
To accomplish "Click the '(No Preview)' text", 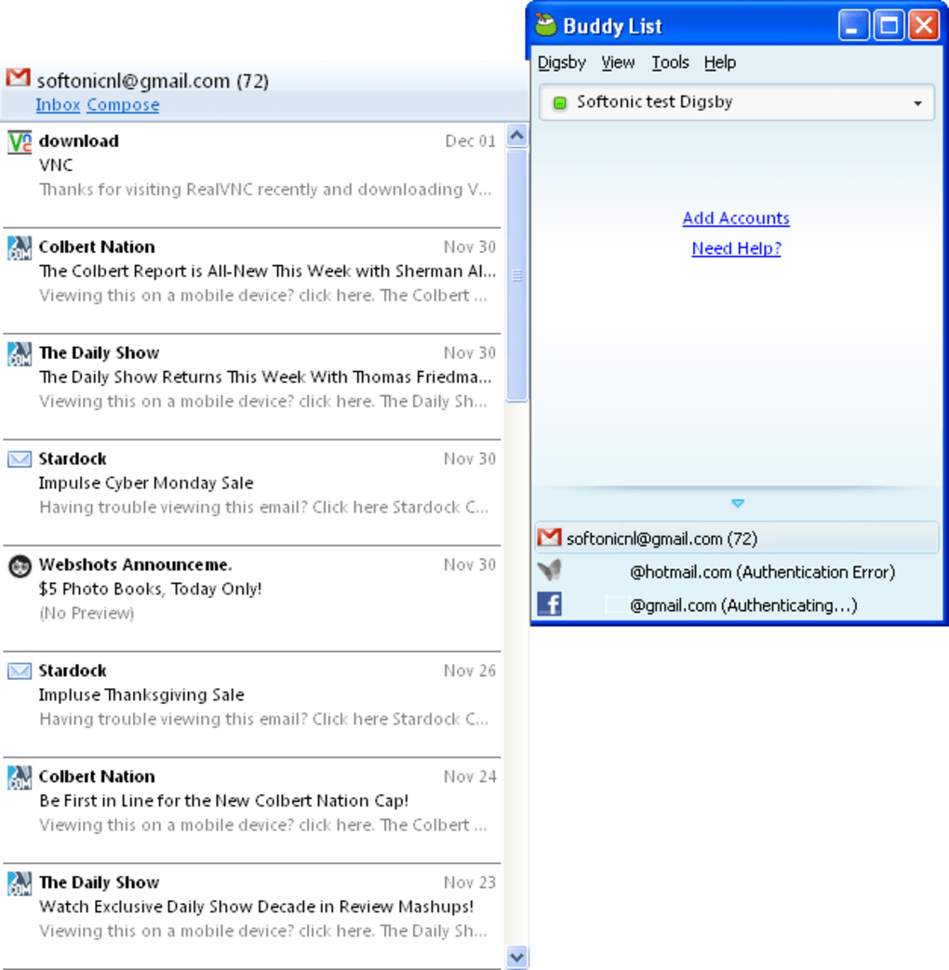I will 87,613.
